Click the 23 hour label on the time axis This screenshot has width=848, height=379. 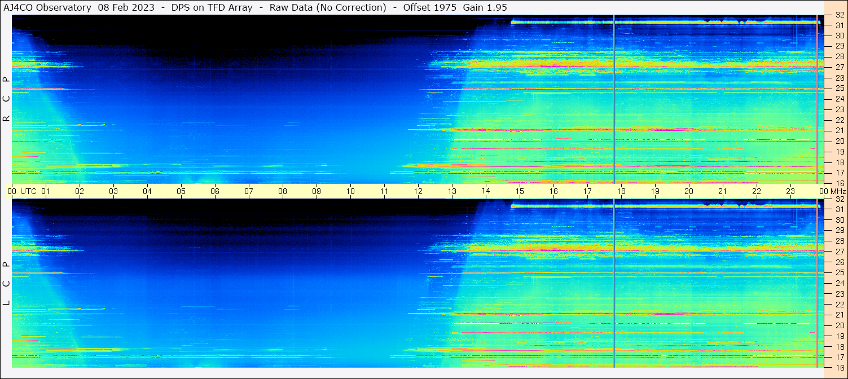tap(790, 191)
